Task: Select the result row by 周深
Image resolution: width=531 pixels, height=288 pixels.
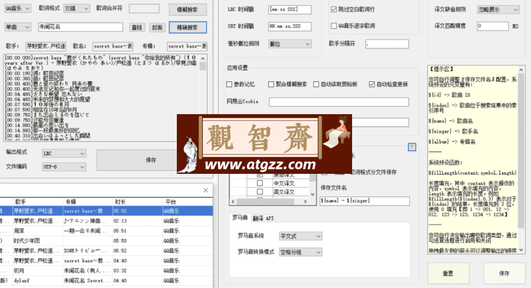Action: [106, 231]
